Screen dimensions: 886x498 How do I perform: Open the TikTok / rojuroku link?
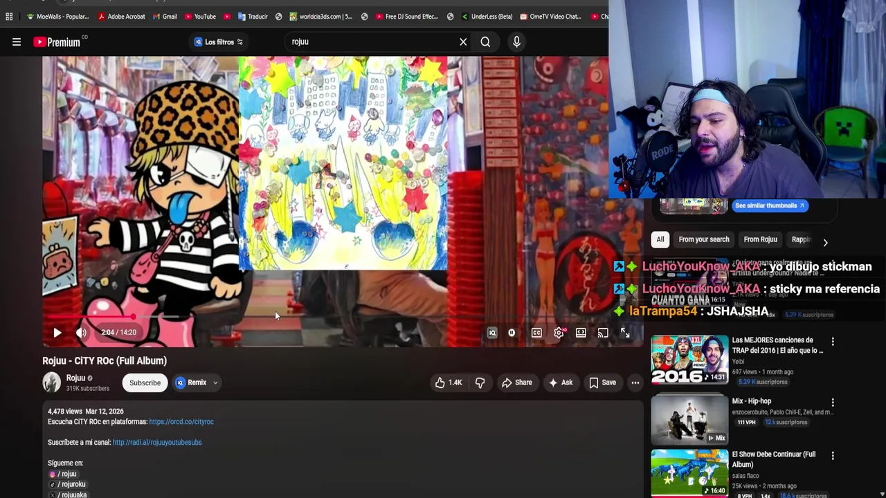pyautogui.click(x=67, y=484)
